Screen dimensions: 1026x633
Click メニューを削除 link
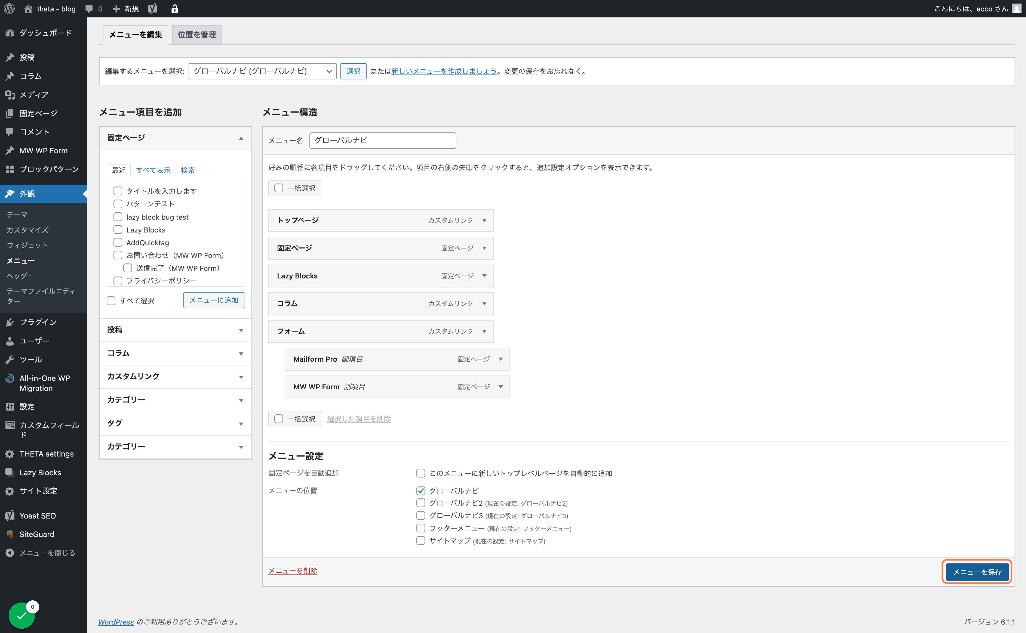click(293, 571)
